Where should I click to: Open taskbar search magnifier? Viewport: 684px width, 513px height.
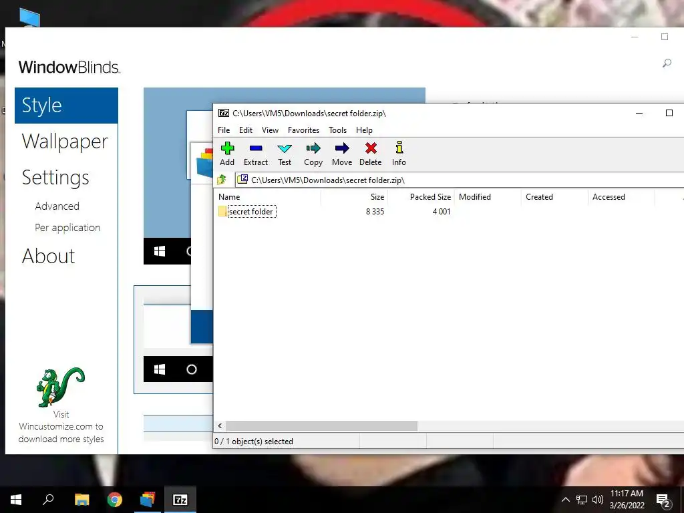(x=48, y=500)
